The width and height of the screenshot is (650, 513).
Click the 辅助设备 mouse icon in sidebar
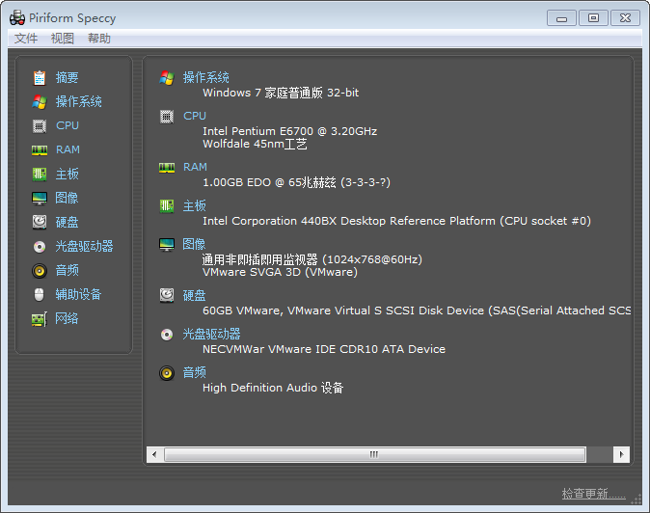coord(39,295)
